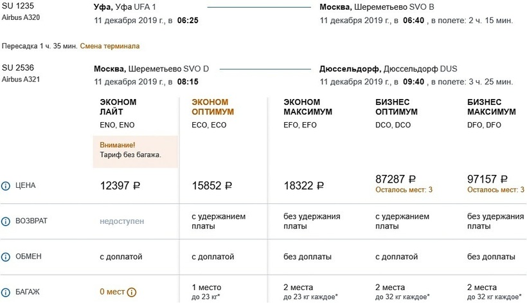Screen dimensions: 527x303
Task: Click the info icon beside ОБМЕН
Action: click(6, 257)
